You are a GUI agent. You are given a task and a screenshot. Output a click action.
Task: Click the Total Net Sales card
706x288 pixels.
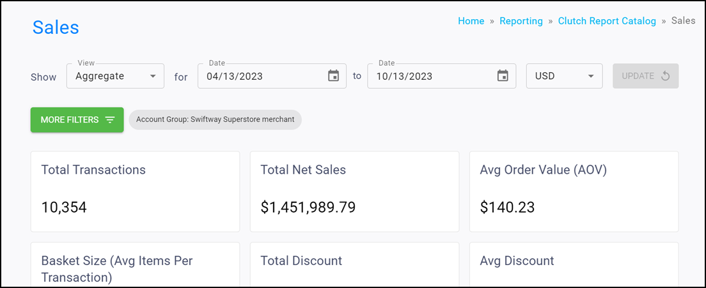point(355,192)
